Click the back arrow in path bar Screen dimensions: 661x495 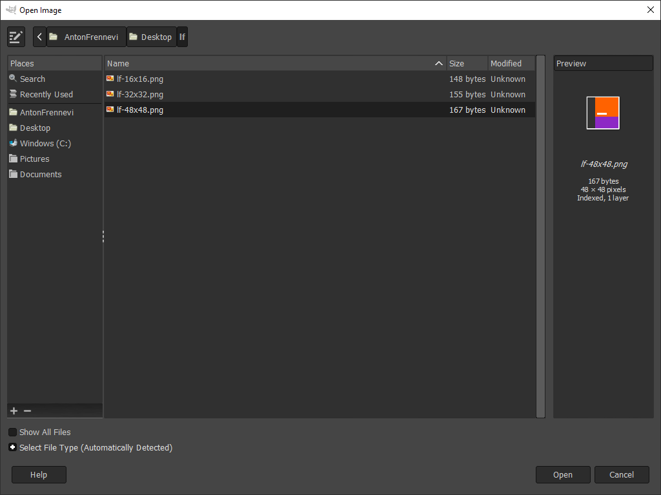39,37
